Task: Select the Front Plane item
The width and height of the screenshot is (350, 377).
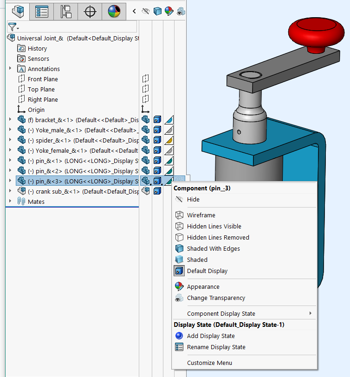Action: click(x=38, y=79)
